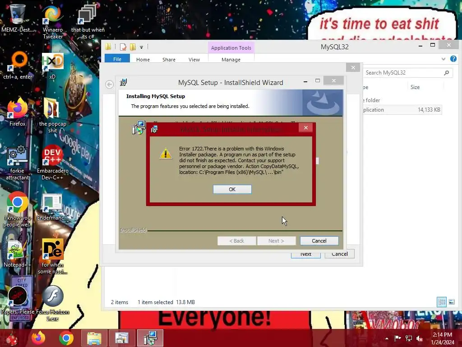The height and width of the screenshot is (347, 462).
Task: Open Forza Horizon 5.exe Flash icon
Action: 53,303
